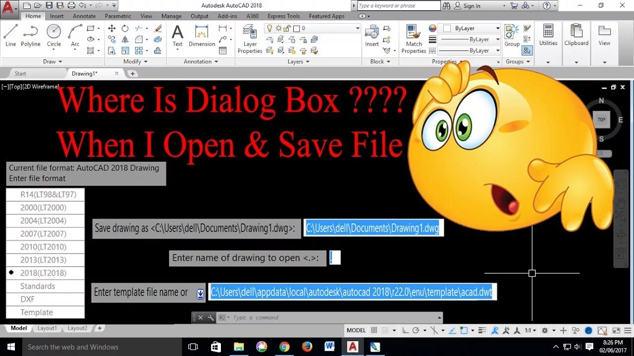Click the Plot printer icon in quick access toolbar
The width and height of the screenshot is (634, 356).
tap(71, 5)
